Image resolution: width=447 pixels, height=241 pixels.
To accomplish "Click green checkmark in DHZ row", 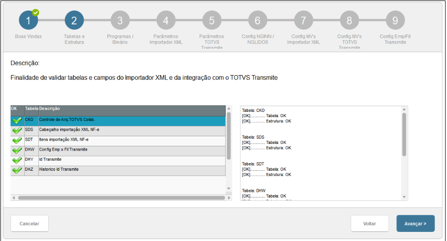I will pyautogui.click(x=17, y=170).
